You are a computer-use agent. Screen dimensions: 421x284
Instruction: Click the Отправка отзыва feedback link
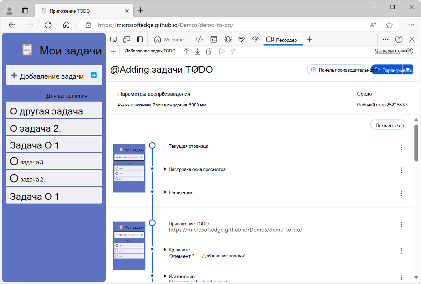tap(393, 51)
